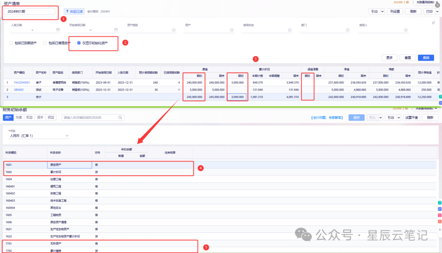The height and width of the screenshot is (253, 442).
Task: Toggle the 包括已清理资产 checkbox
Action: point(45,43)
